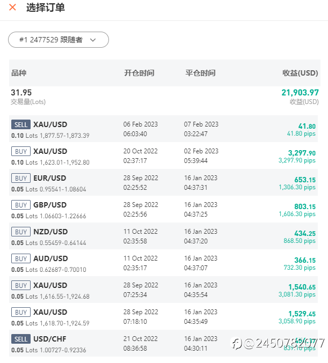The image size is (328, 363).
Task: Select the BUY XAU/USD 20 Oct 2022 order
Action: pyautogui.click(x=163, y=155)
